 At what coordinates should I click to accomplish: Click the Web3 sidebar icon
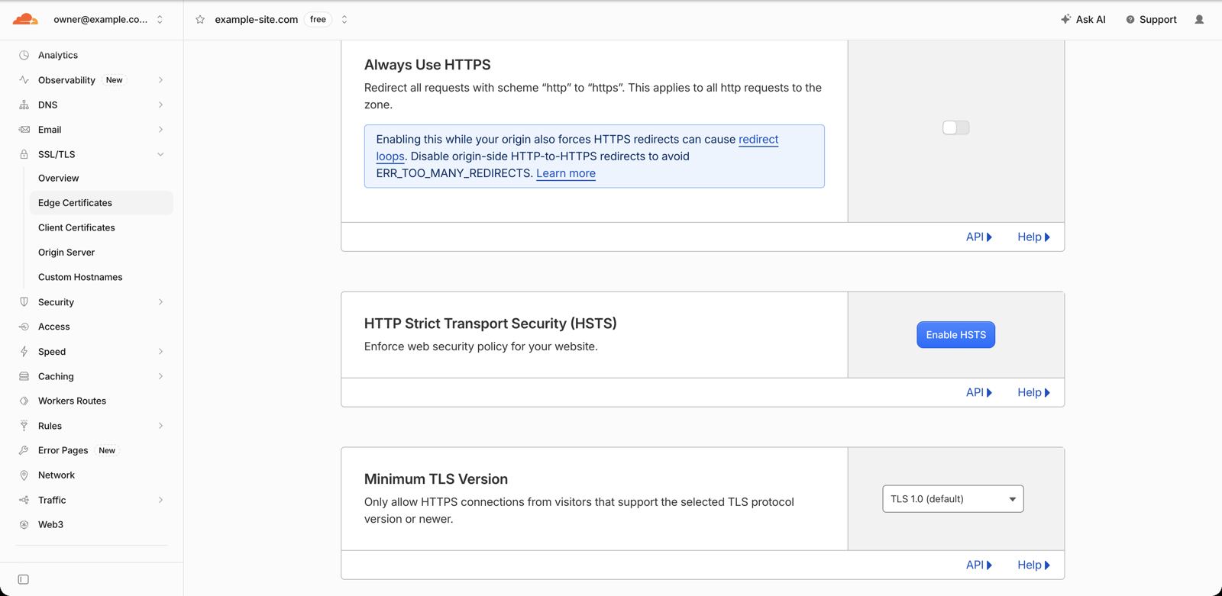coord(24,524)
